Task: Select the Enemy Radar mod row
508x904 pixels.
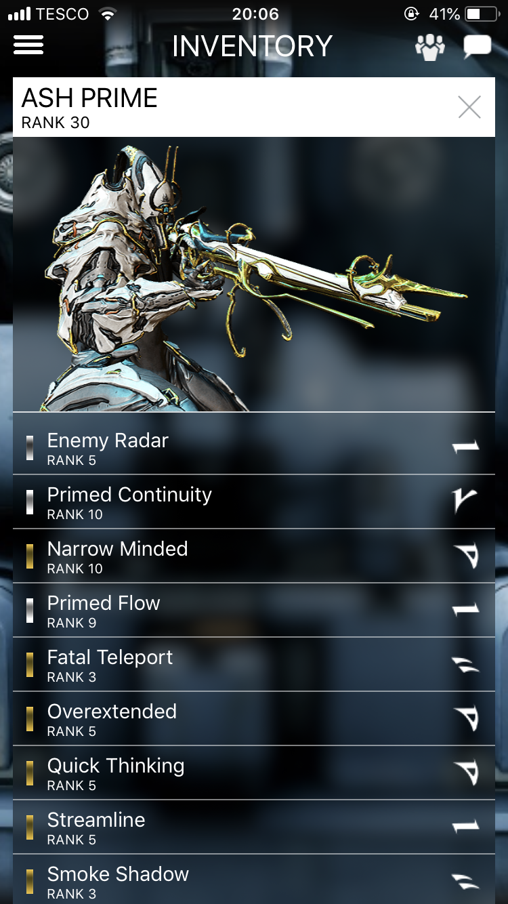Action: [254, 447]
